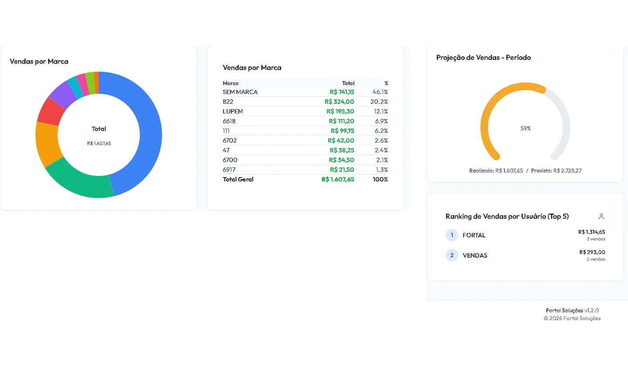
Task: Click the R$ 38,25 value
Action: tap(342, 150)
